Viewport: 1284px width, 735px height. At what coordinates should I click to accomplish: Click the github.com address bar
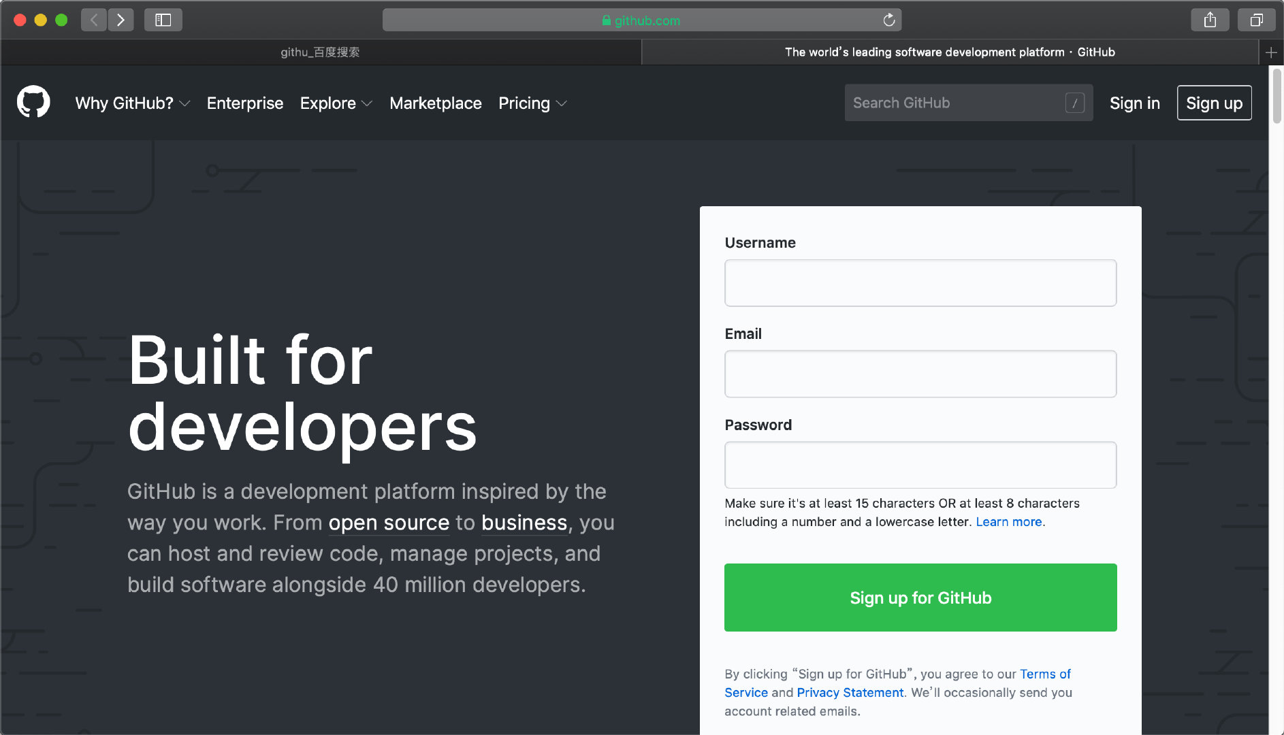[642, 20]
